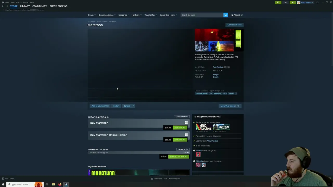Image resolution: width=333 pixels, height=187 pixels.
Task: Switch to Big Picture mode icon
Action: [x=317, y=2]
